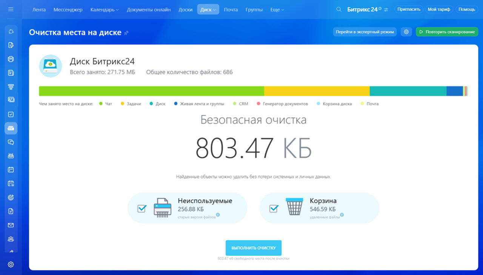The width and height of the screenshot is (483, 275).
Task: Open Группы
Action: tap(254, 9)
